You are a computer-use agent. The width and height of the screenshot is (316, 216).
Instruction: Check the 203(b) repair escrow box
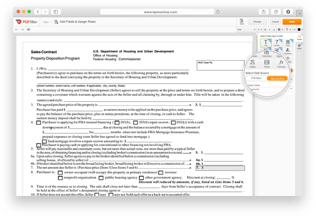pyautogui.click(x=135, y=122)
